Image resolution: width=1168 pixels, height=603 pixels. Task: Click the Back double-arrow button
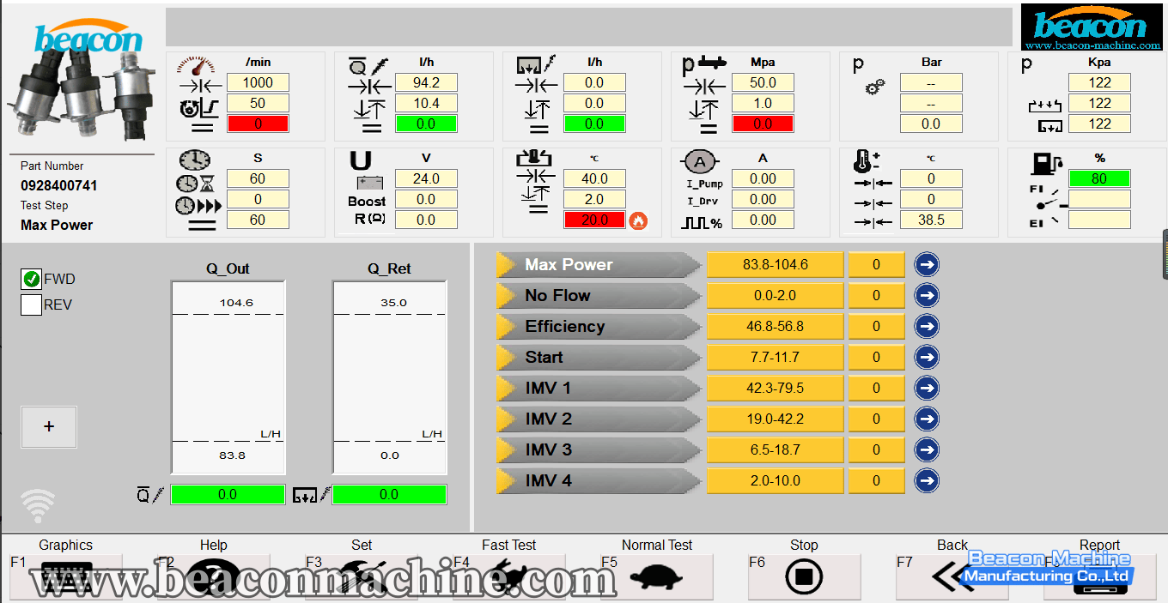pos(952,576)
